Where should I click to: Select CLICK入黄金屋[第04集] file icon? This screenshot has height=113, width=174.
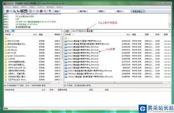(66, 71)
